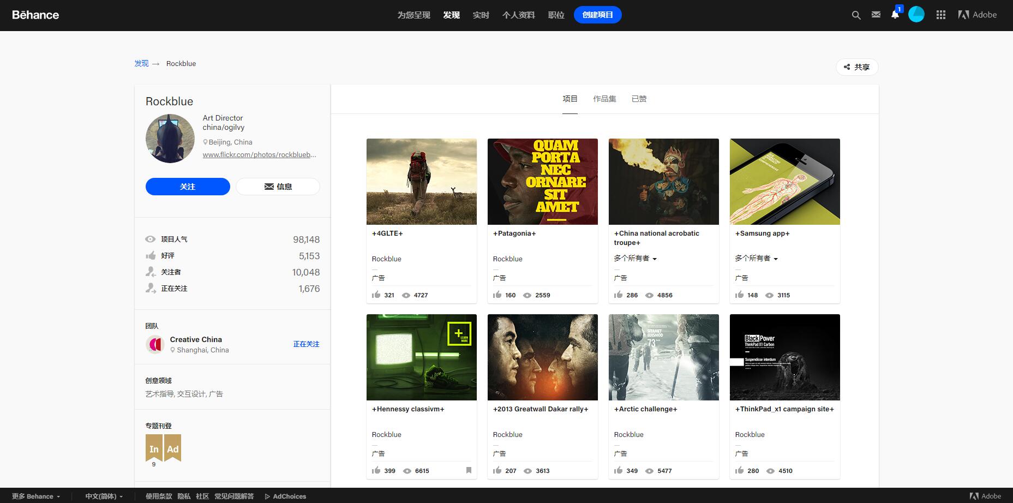This screenshot has height=503, width=1013.
Task: Click the views eye icon on +4GLTE+ card
Action: (x=406, y=295)
